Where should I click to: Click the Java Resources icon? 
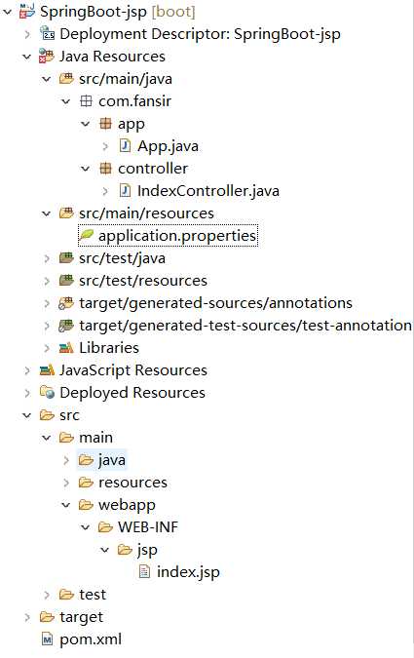coord(46,57)
